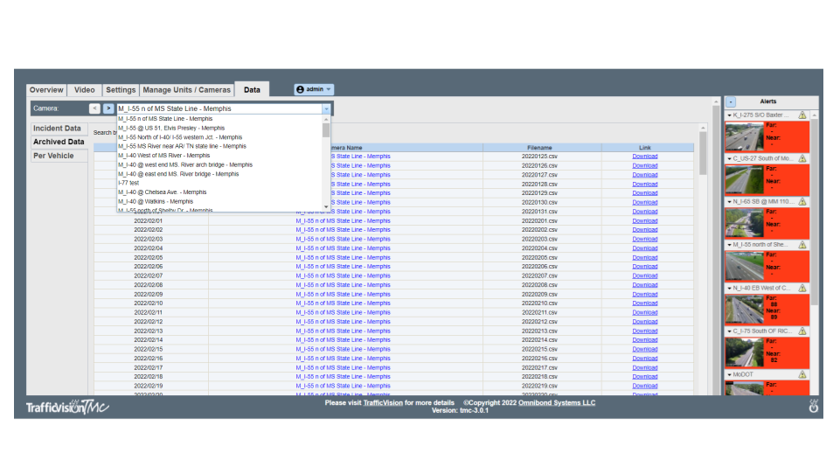Viewport: 833px width, 453px height.
Task: Open the K_I-275 S/O Baxter camera thumbnail
Action: click(x=745, y=136)
